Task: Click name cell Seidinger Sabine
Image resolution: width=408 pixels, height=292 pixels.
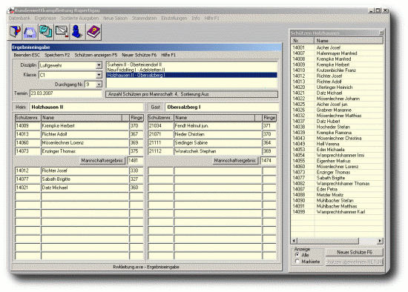Action: [x=218, y=143]
